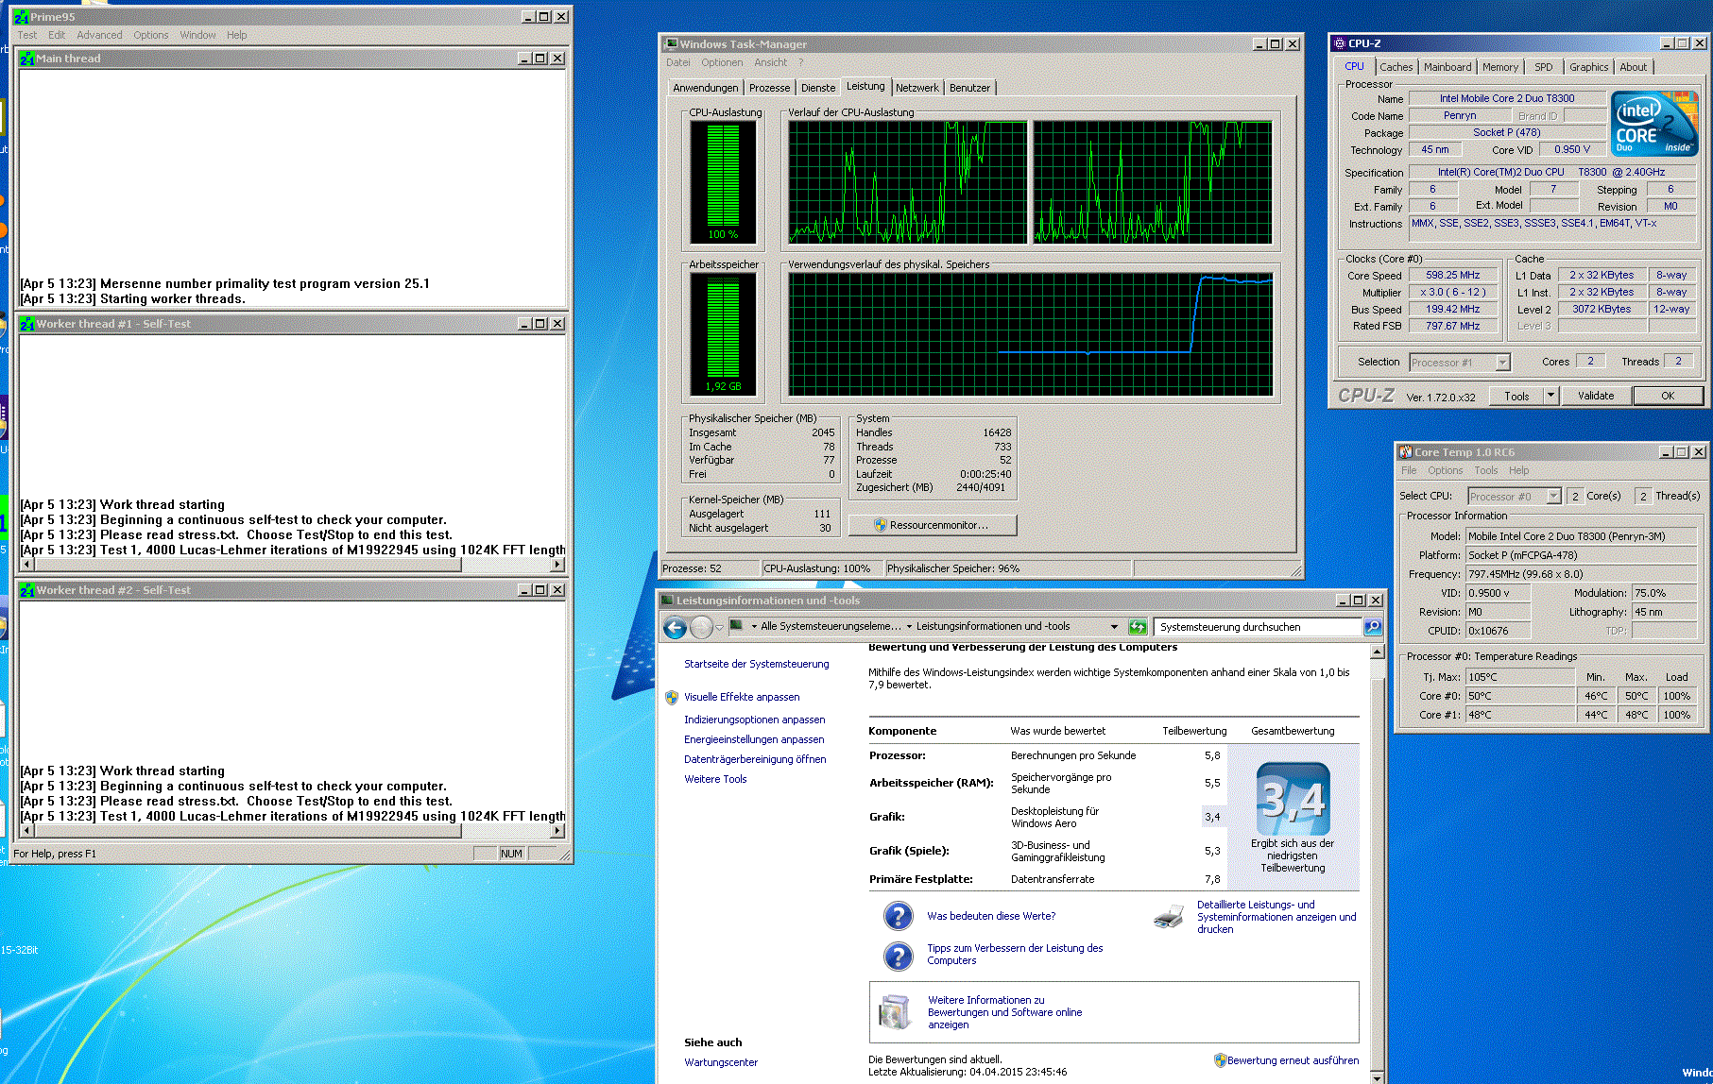1713x1084 pixels.
Task: Click the Prime95 title bar icon
Action: (x=21, y=17)
